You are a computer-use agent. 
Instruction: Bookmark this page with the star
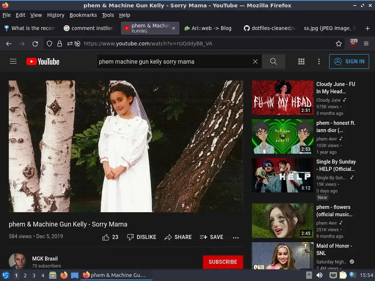338,44
